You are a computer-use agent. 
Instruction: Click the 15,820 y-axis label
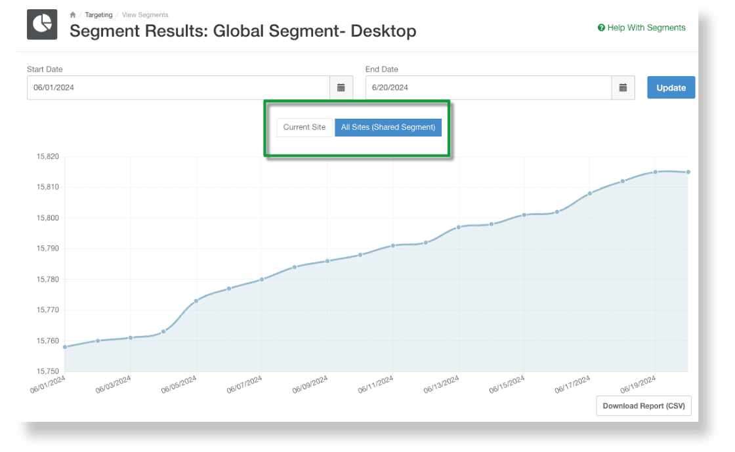click(47, 157)
